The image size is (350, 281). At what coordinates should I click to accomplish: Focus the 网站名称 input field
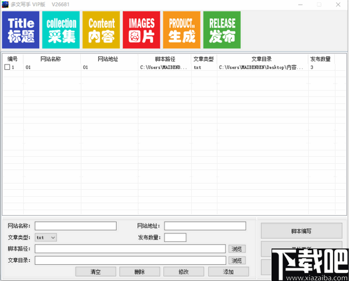click(x=76, y=226)
